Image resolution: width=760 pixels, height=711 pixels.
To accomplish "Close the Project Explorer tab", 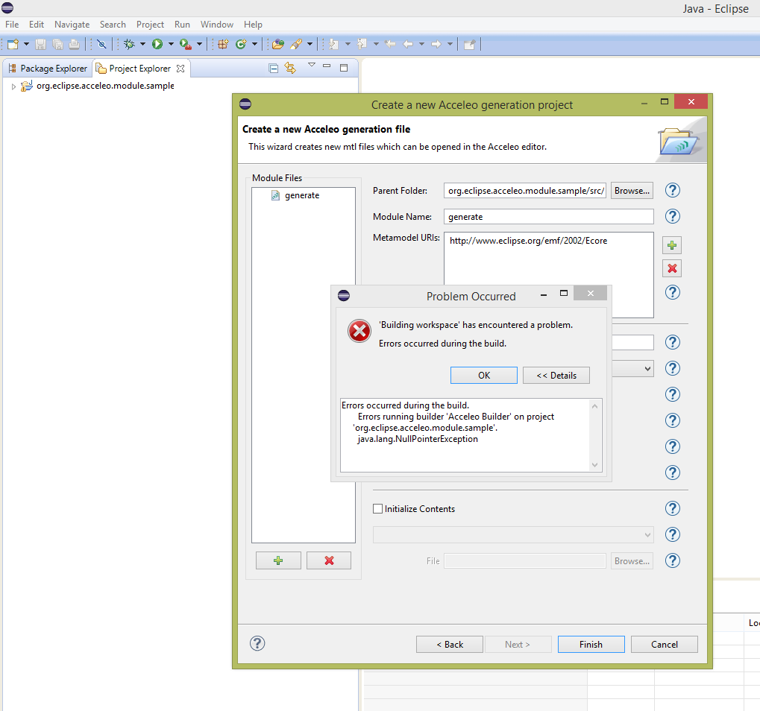I will [180, 69].
